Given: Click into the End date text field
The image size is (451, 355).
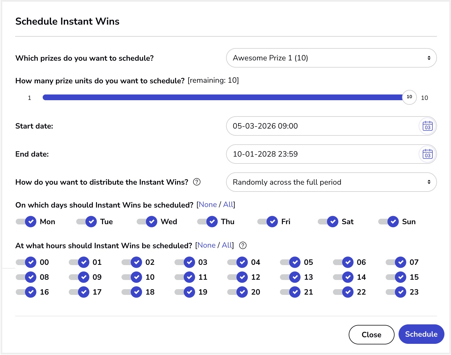Looking at the screenshot, I should tap(321, 154).
